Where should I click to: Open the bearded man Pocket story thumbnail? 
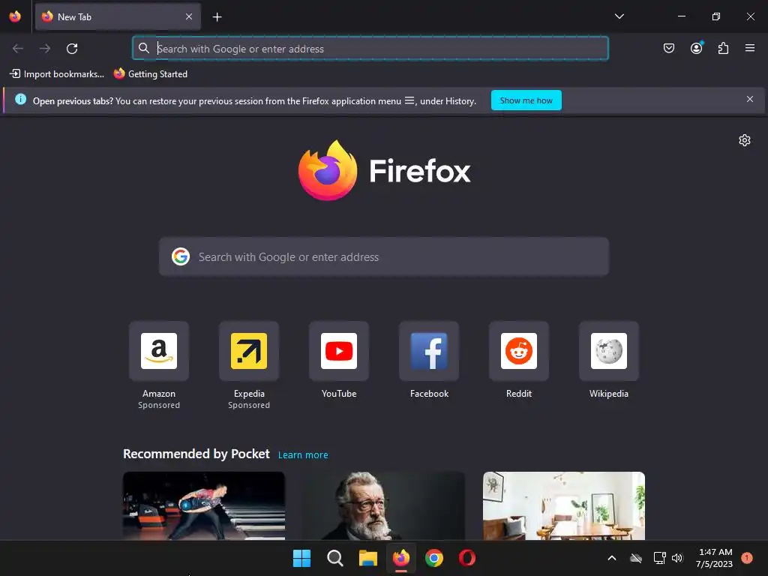tap(384, 506)
